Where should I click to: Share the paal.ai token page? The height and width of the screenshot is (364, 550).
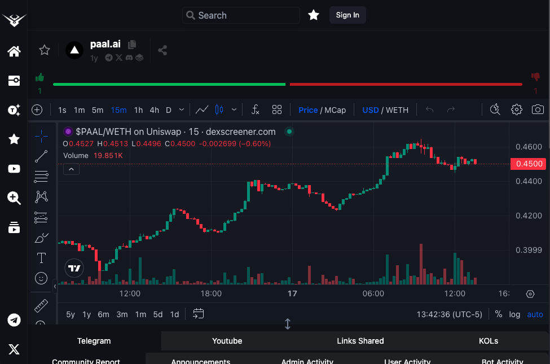coord(162,50)
